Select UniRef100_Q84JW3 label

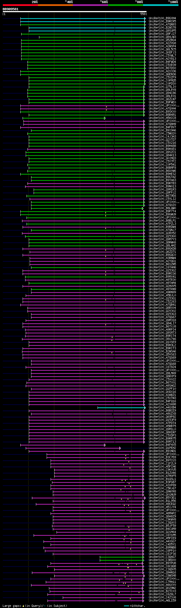pos(162,37)
